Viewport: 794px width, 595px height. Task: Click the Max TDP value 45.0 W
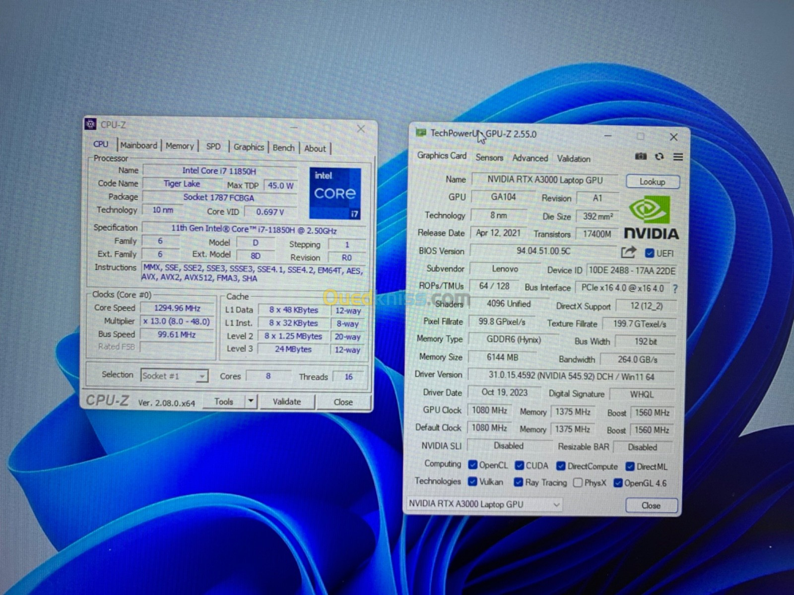[280, 185]
